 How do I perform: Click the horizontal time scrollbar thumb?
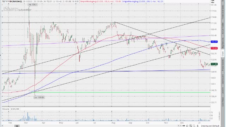pos(17,126)
